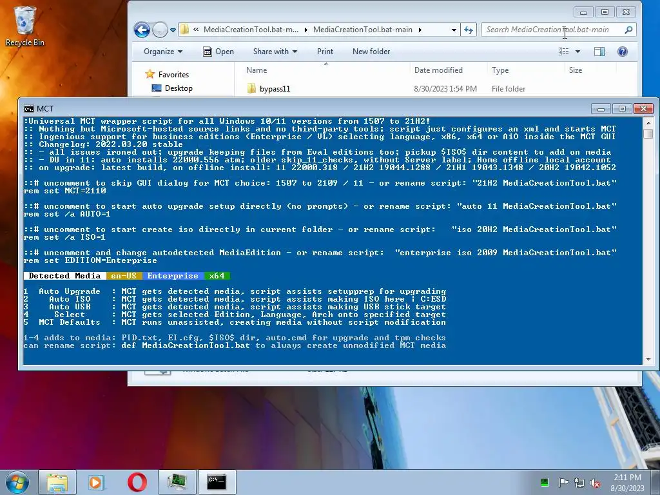This screenshot has height=495, width=660.
Task: Open the Windows Start button
Action: coord(16,482)
